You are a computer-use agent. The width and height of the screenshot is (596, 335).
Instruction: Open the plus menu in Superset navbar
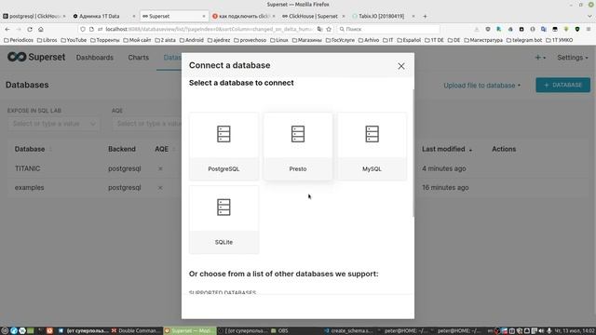(540, 58)
